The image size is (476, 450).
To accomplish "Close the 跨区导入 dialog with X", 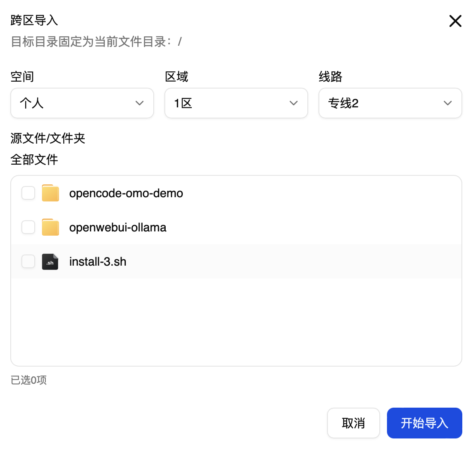I will tap(455, 21).
